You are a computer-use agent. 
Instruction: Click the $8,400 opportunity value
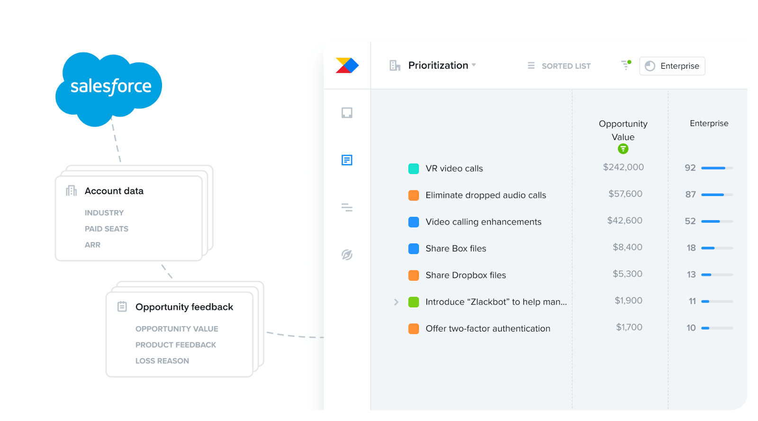628,247
